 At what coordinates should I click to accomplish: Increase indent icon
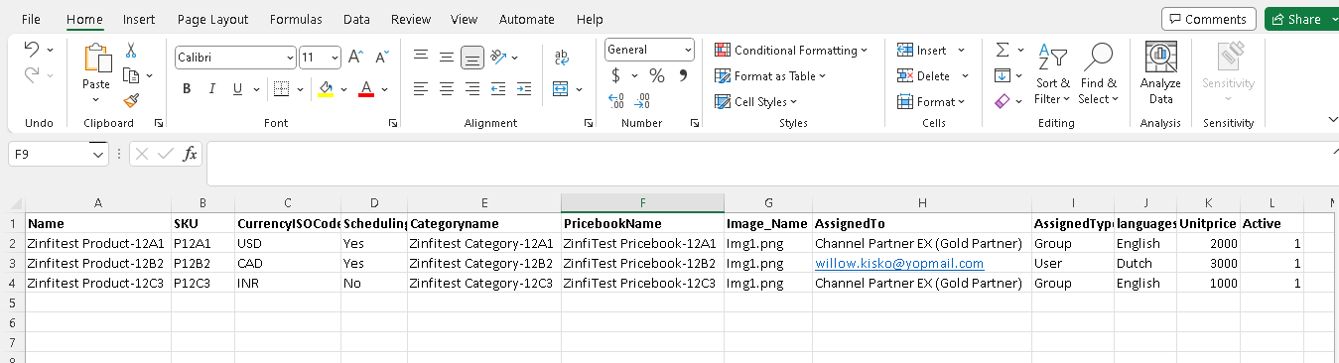point(523,89)
